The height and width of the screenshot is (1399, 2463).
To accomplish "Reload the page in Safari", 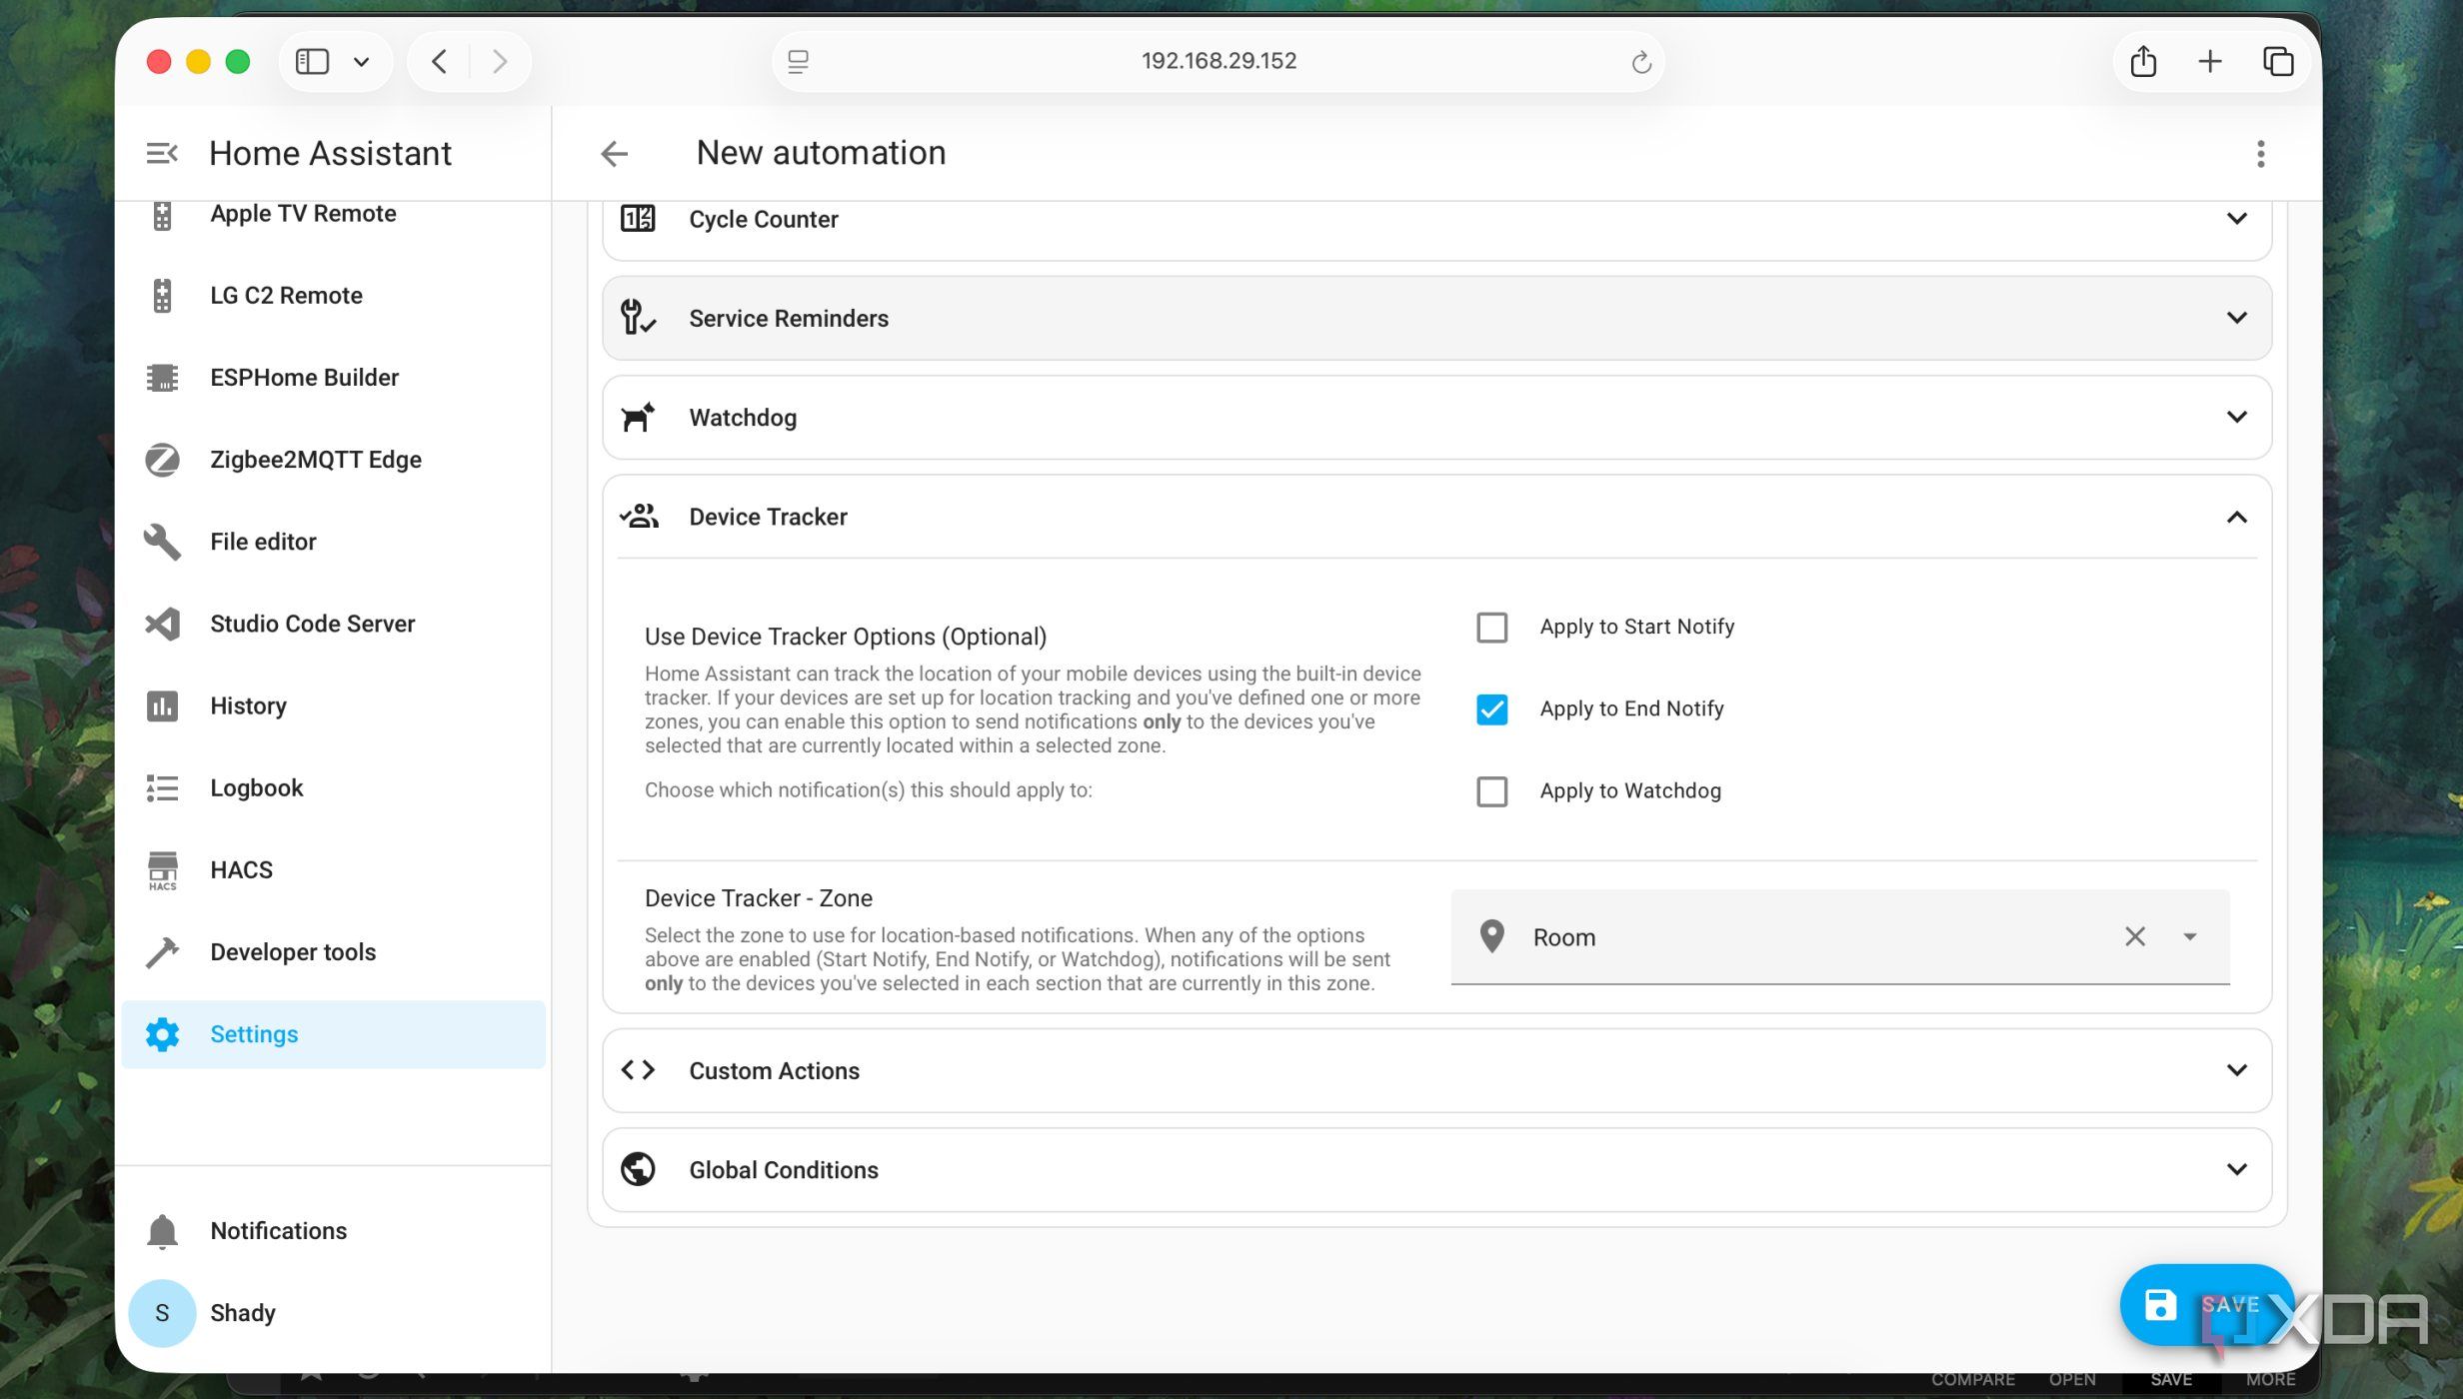I will point(1640,62).
